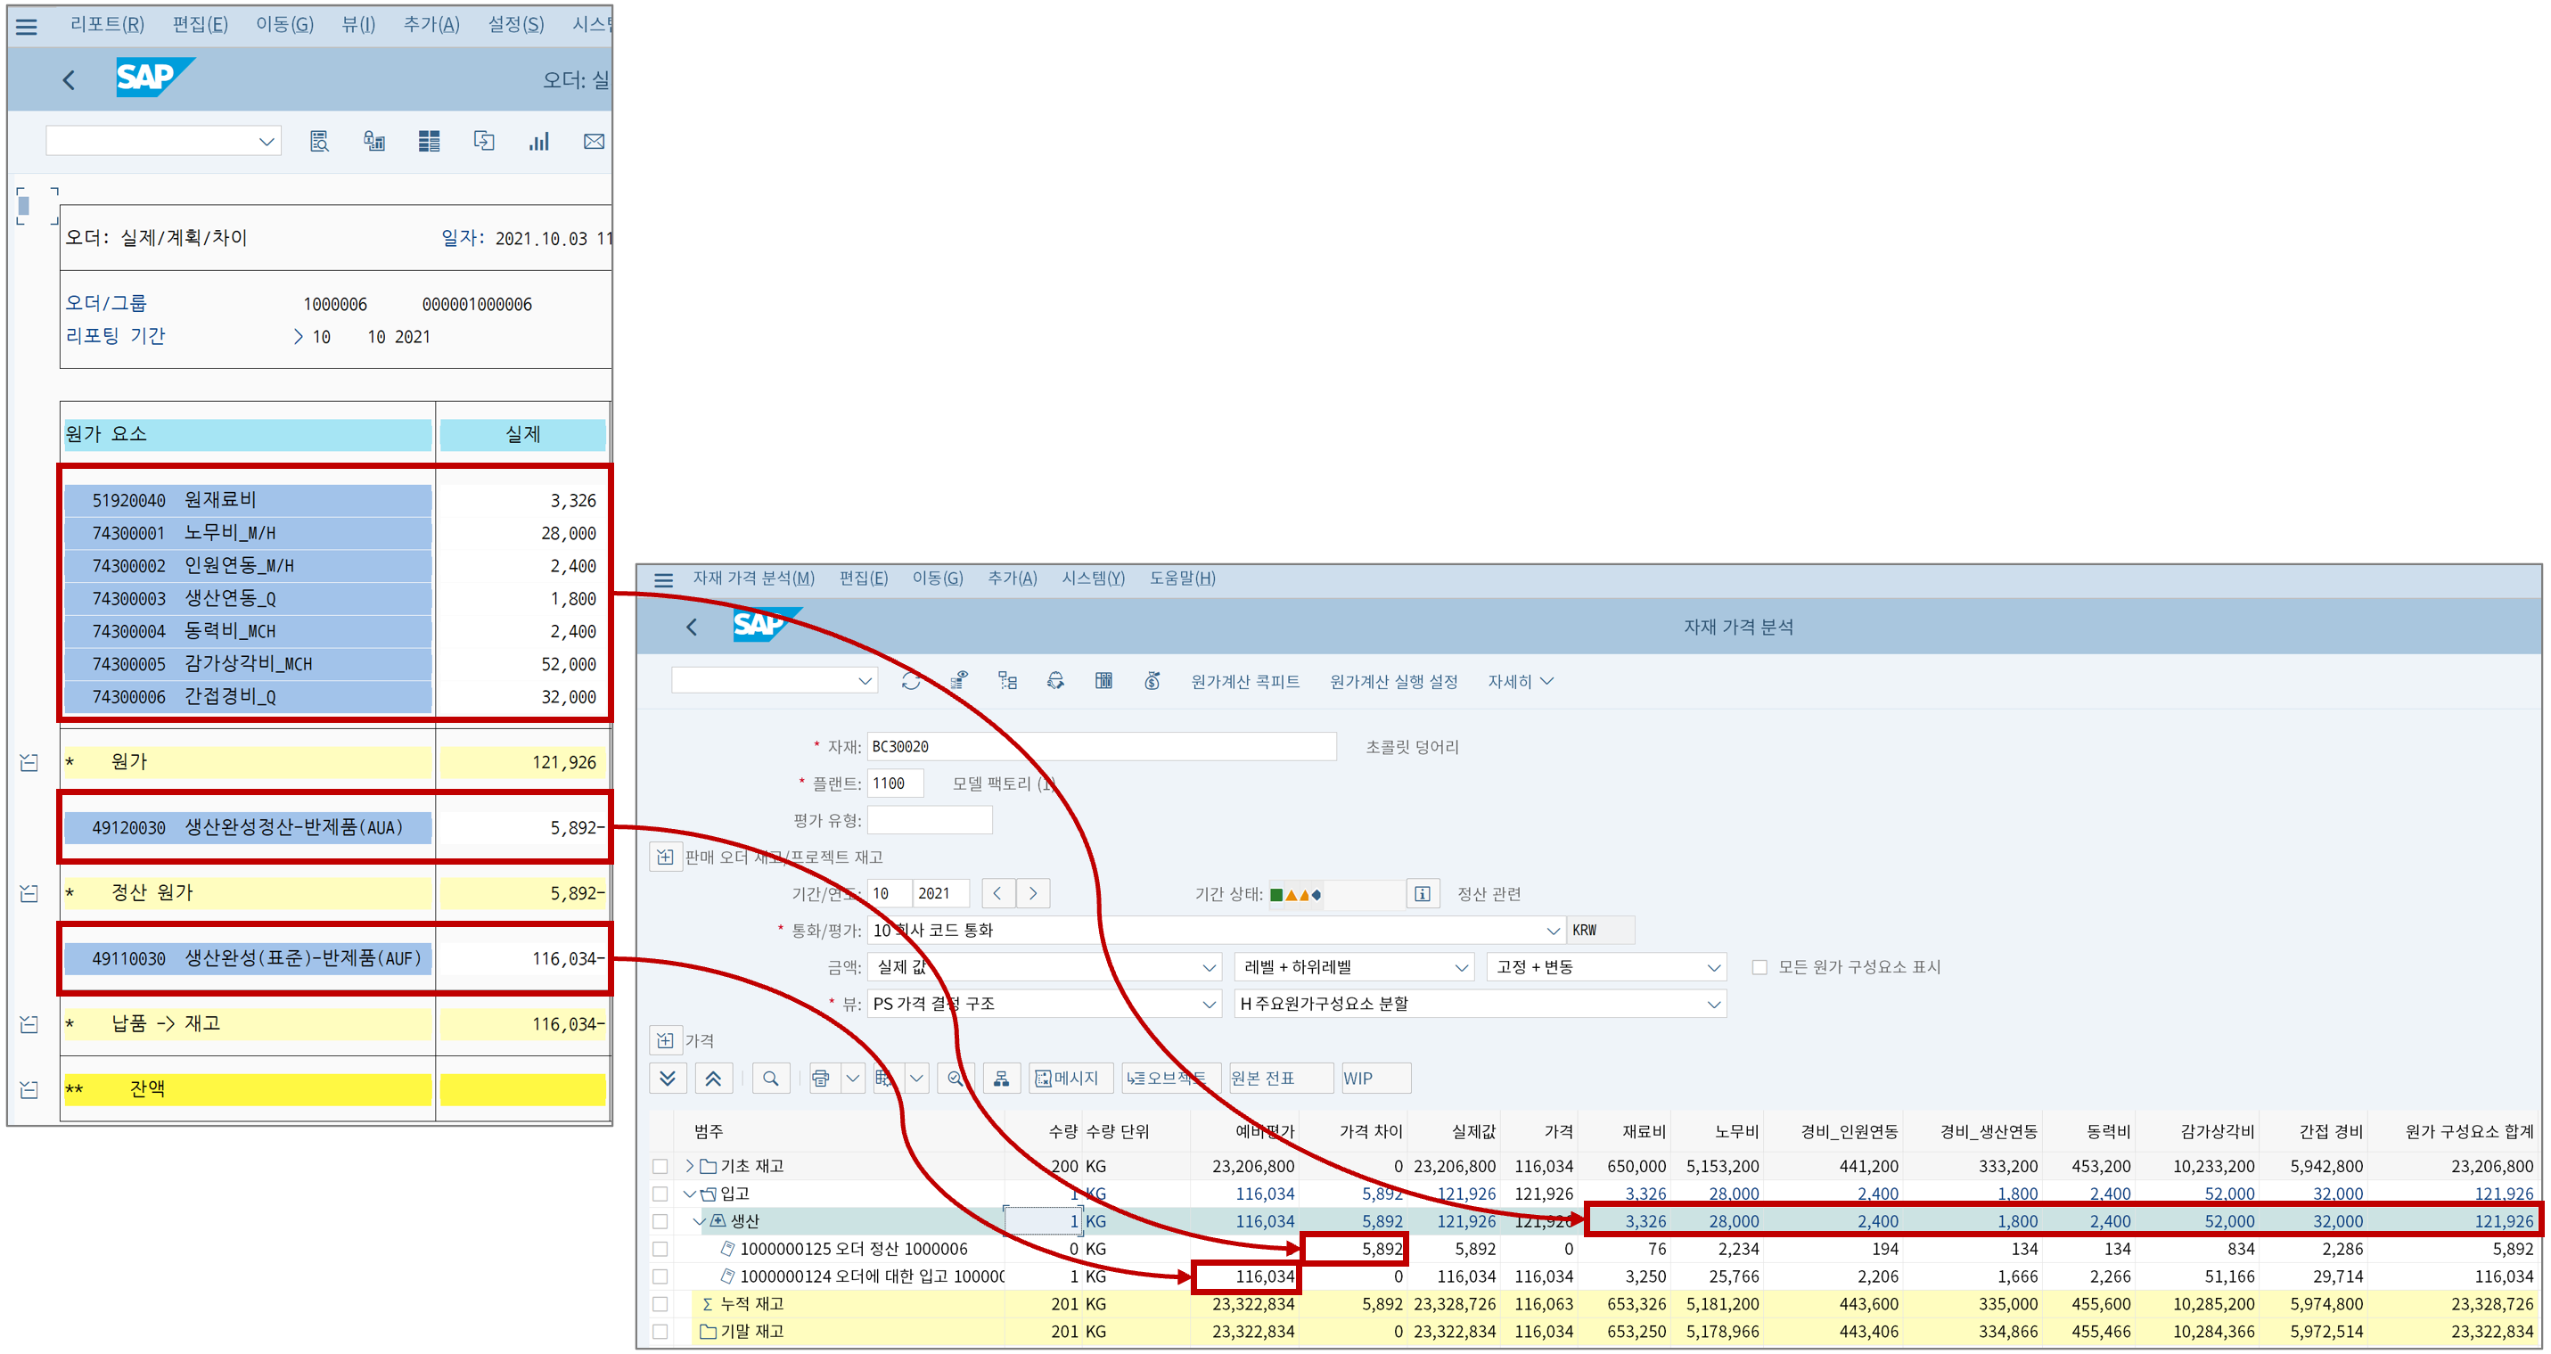Click the magnifier search icon in price table toolbar
Viewport: 2551px width, 1354px height.
(770, 1078)
